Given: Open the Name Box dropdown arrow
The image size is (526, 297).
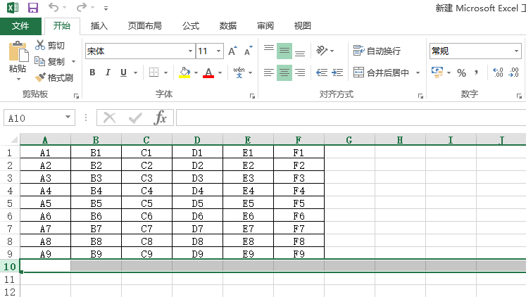Looking at the screenshot, I should pyautogui.click(x=68, y=118).
